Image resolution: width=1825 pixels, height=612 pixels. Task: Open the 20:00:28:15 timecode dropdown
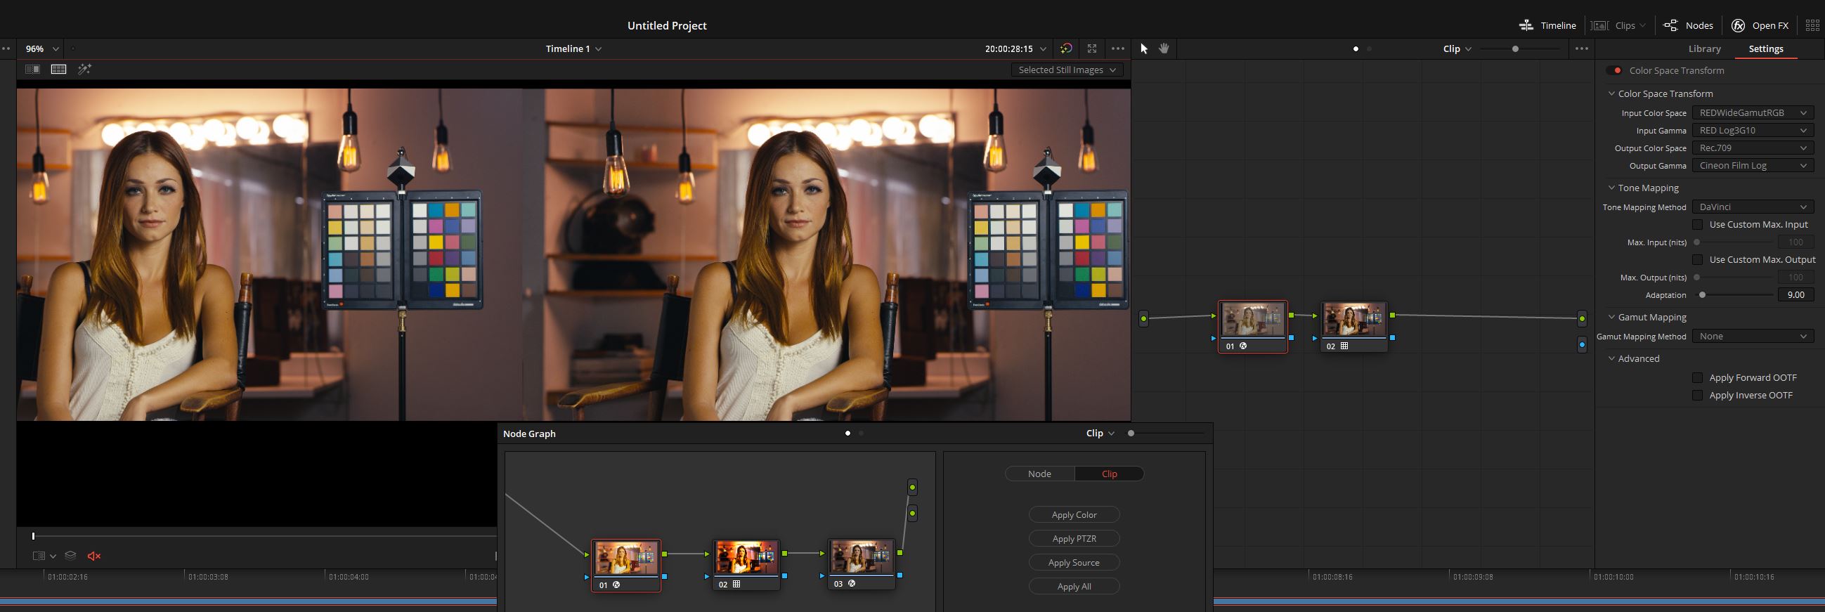click(x=1015, y=49)
